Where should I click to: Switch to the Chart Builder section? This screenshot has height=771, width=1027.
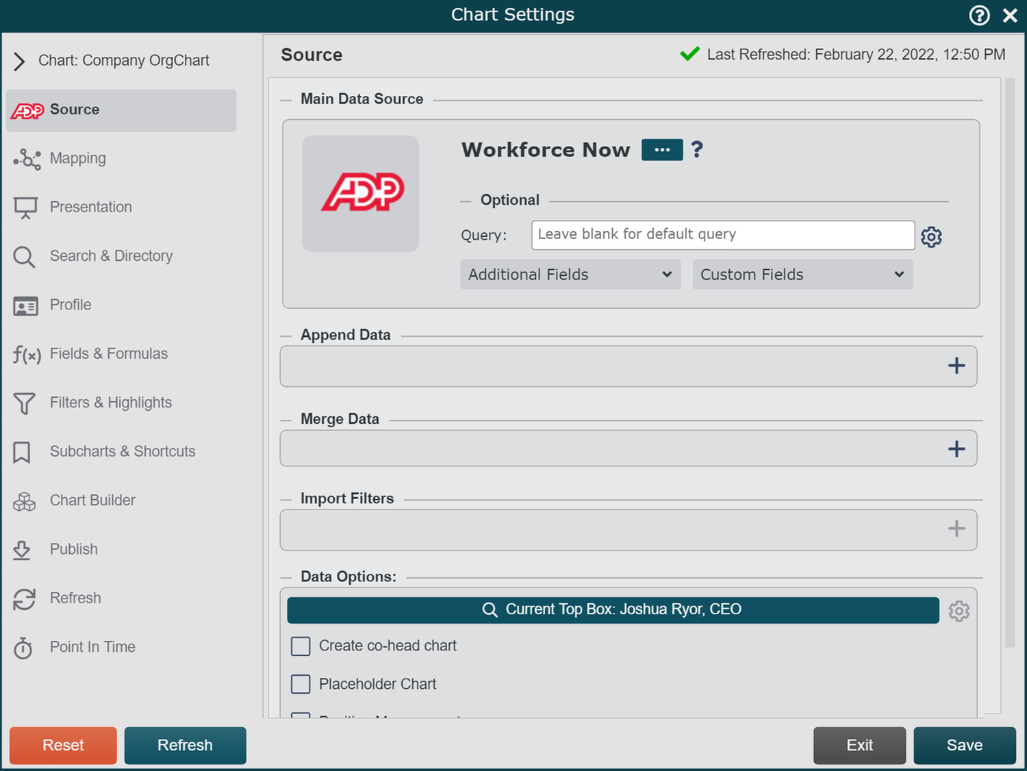pos(24,501)
